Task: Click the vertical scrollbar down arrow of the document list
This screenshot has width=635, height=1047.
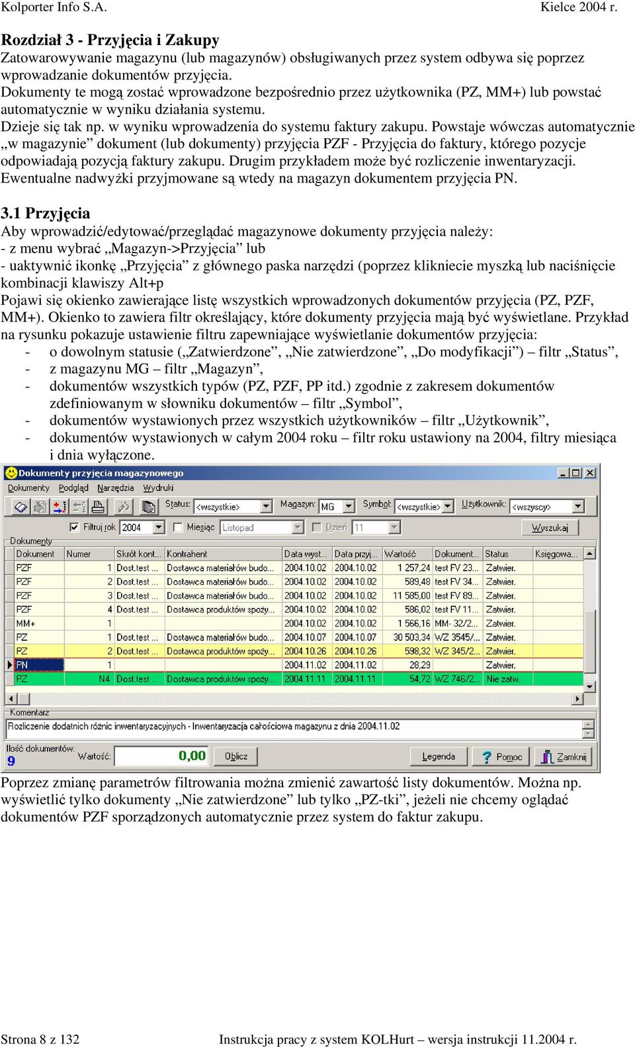Action: (x=590, y=687)
